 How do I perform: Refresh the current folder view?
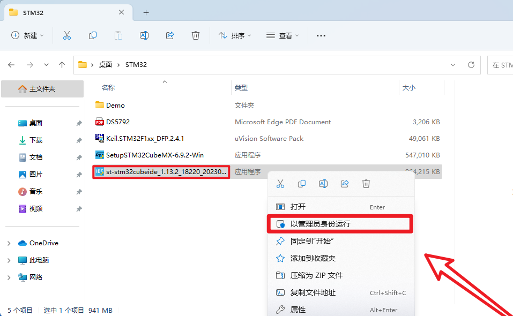pyautogui.click(x=471, y=65)
